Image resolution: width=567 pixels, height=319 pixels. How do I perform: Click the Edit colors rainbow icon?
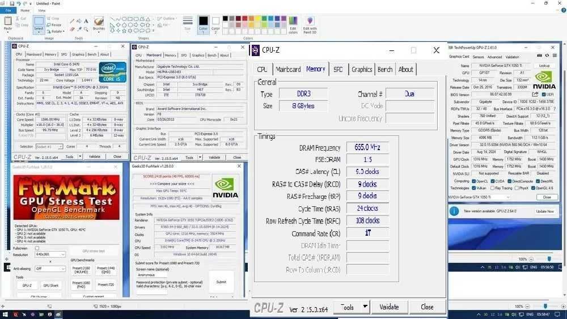click(x=293, y=21)
